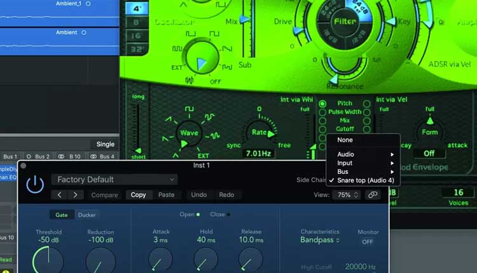477x273 pixels.
Task: Expand the Audio submenu
Action: 364,154
